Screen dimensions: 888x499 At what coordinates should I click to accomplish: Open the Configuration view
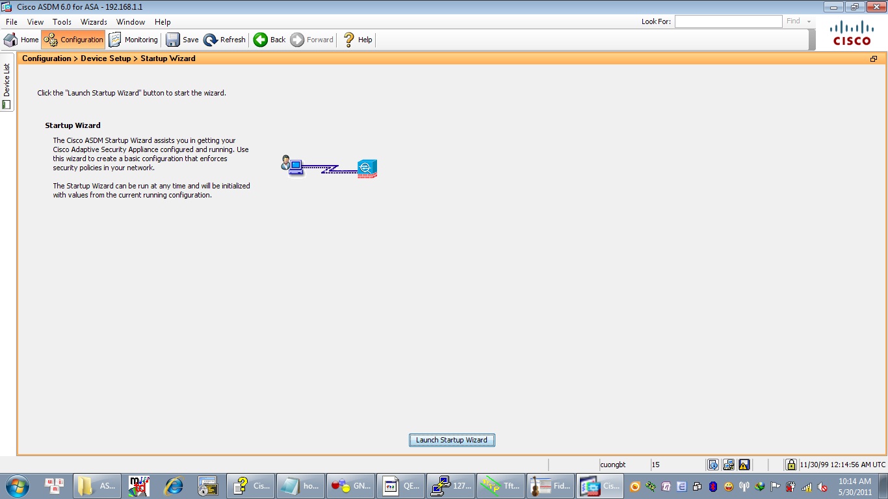point(73,40)
